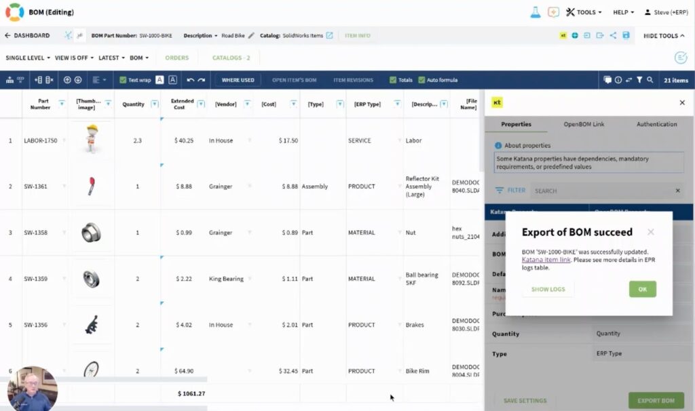Disable the Text wrap checkbox
The height and width of the screenshot is (411, 695).
coord(123,80)
